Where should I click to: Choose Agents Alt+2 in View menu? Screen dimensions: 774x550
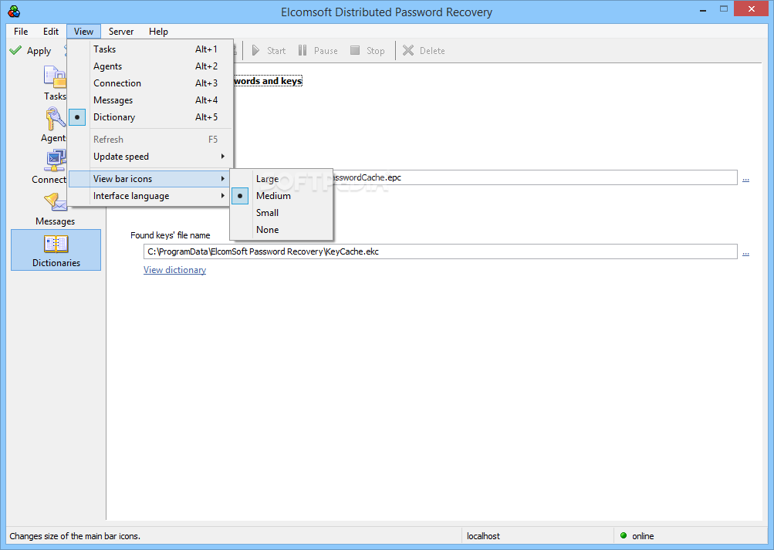150,66
